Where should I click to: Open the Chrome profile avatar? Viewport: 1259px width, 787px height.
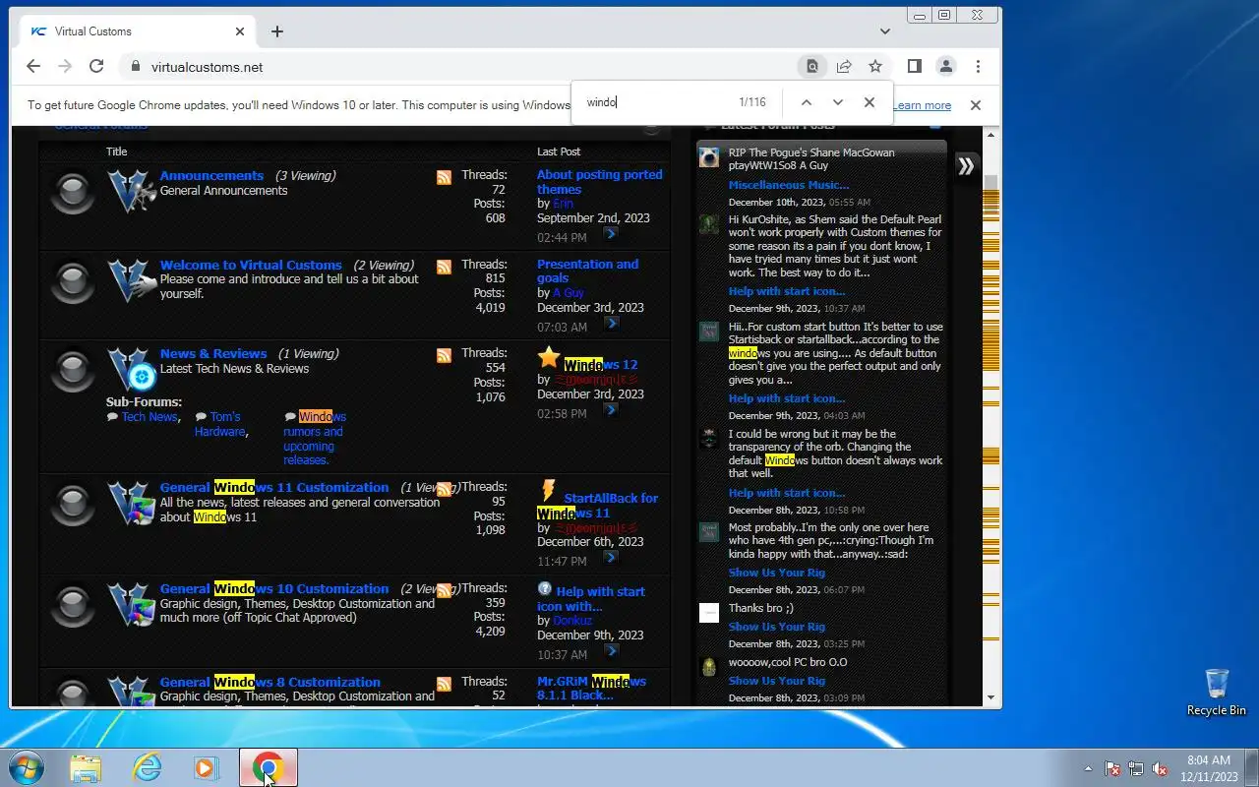[x=946, y=67]
